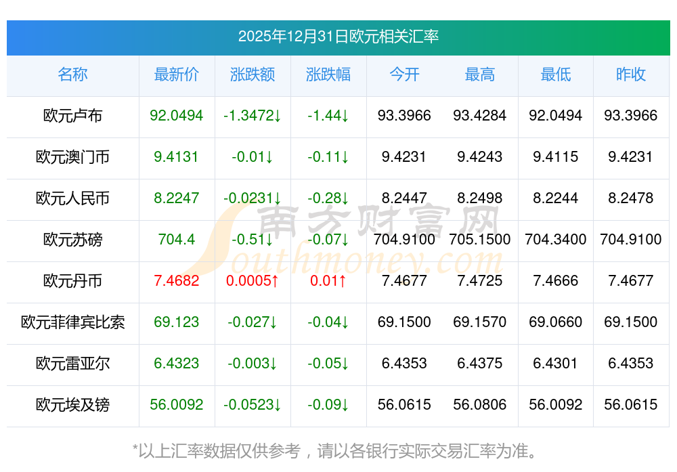
Task: Click the 欧元雷亚尔 row name
Action: (x=72, y=363)
